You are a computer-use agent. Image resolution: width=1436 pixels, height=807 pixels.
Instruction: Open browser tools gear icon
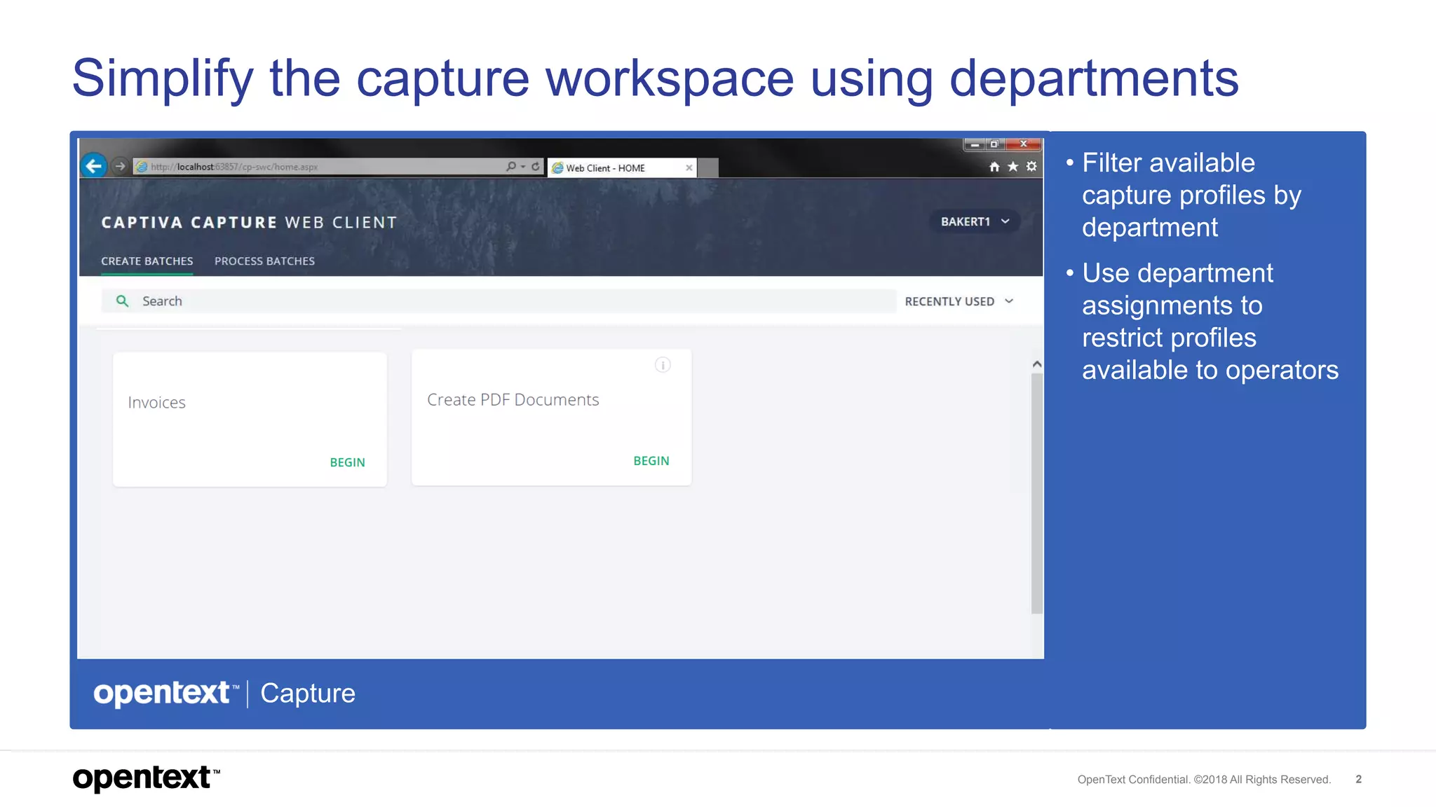tap(1031, 167)
